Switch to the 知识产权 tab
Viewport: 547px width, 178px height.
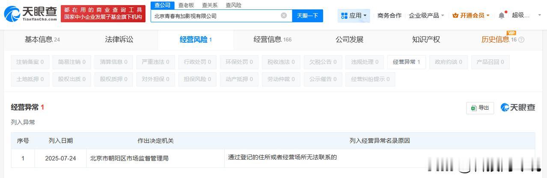pos(426,40)
